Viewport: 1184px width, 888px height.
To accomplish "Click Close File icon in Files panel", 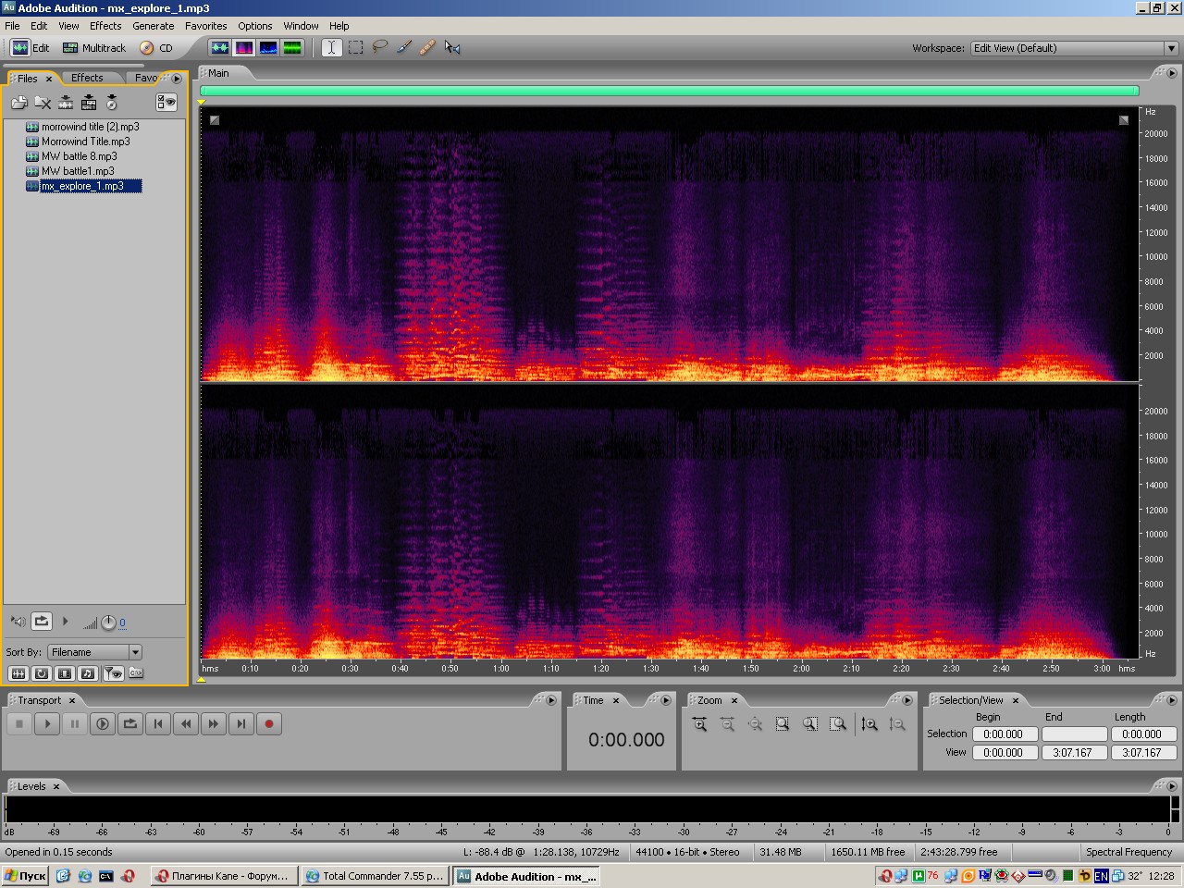I will tap(43, 103).
